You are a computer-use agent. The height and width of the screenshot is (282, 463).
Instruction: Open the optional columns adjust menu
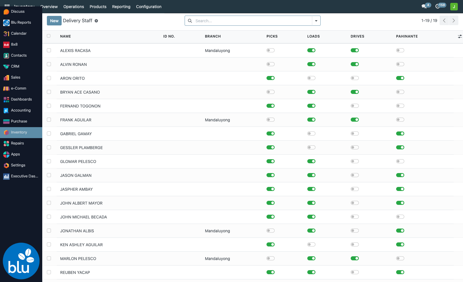pyautogui.click(x=460, y=36)
